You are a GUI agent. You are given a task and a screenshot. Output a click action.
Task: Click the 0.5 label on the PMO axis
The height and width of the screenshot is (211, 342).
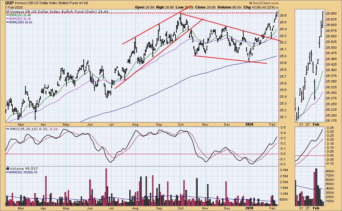pyautogui.click(x=283, y=128)
